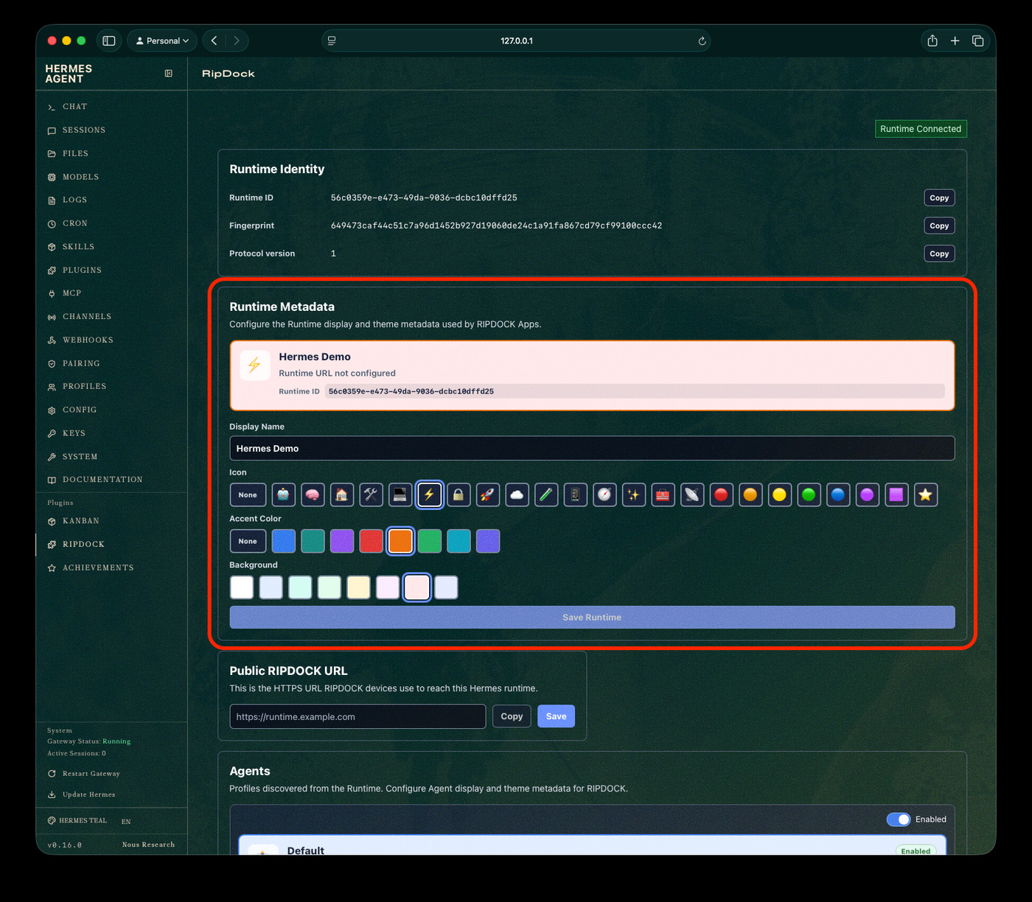Screen dimensions: 1032x902
Task: Copy the Fingerprint value
Action: click(x=939, y=225)
